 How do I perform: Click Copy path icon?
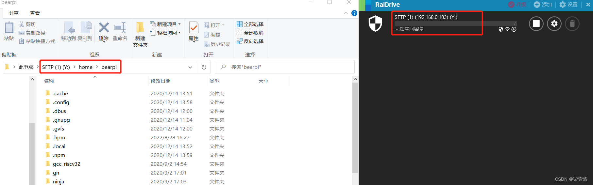[x=22, y=33]
